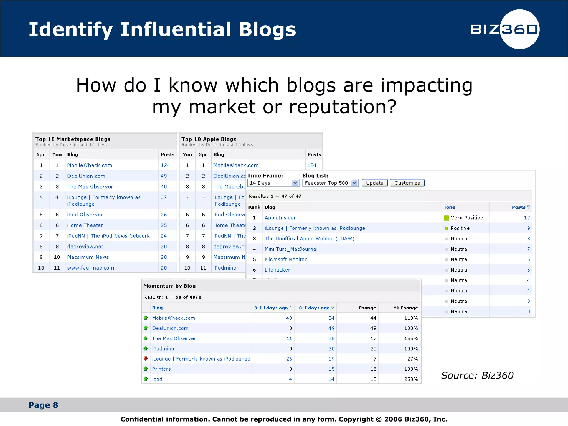Click value 40 for MobileWhack.com 8-14 days
This screenshot has width=568, height=426.
[289, 318]
